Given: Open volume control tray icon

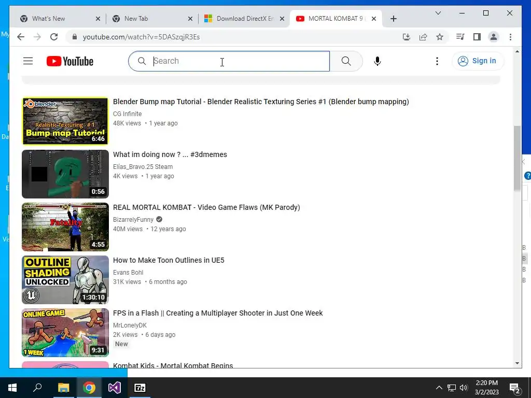Looking at the screenshot, I should click(x=464, y=388).
